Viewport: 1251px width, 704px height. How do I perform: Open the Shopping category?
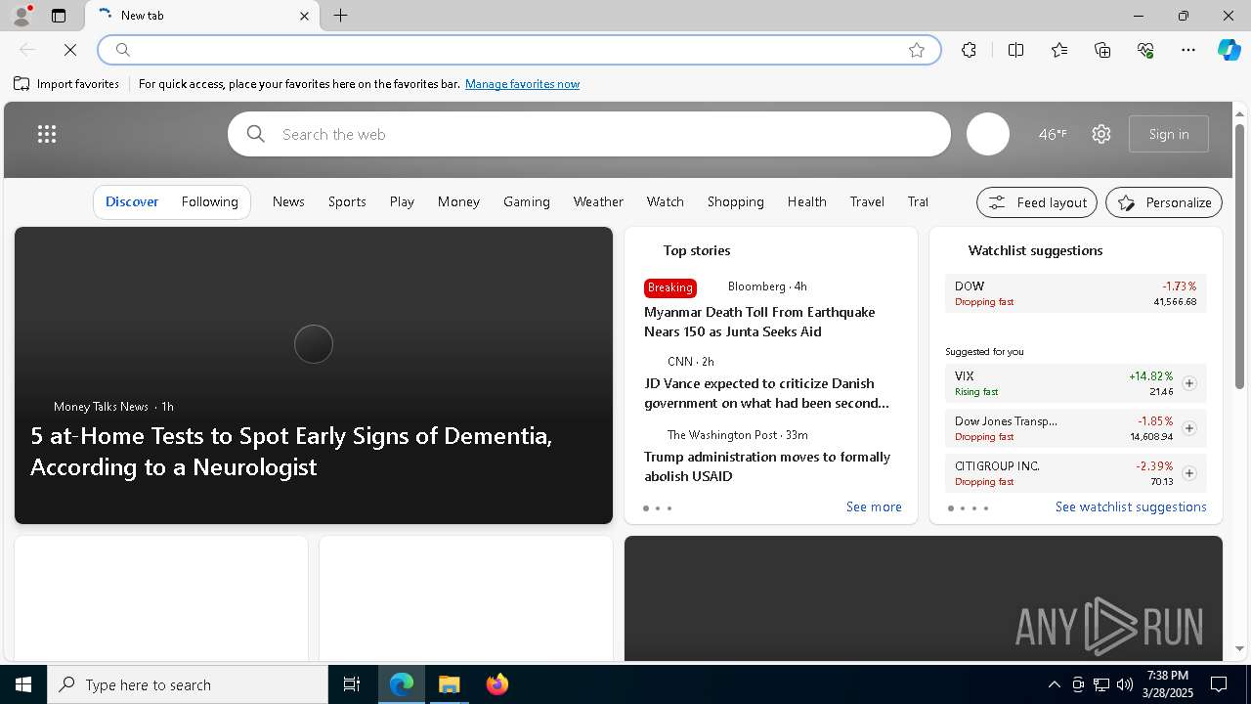(x=736, y=201)
